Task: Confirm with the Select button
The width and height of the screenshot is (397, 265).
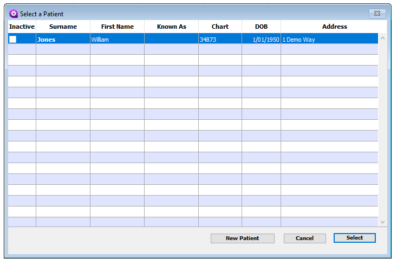Action: pos(354,238)
